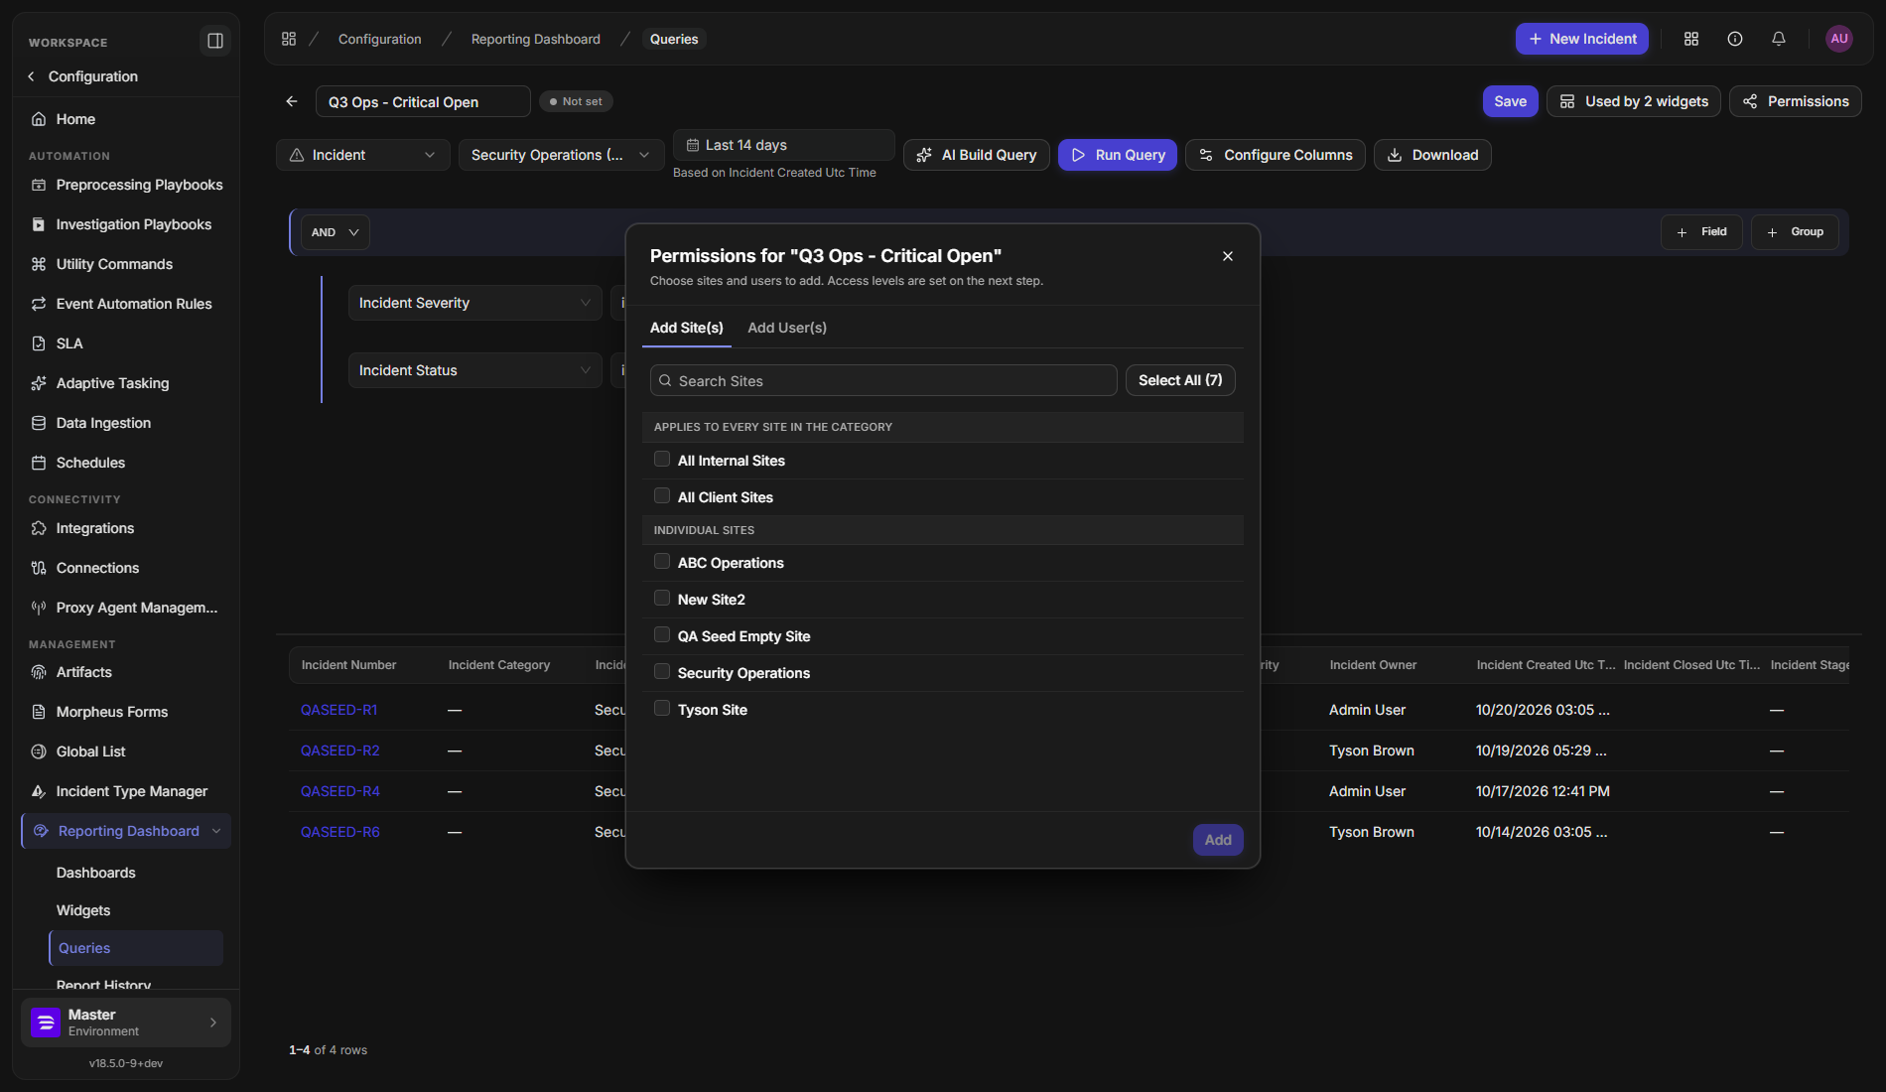Open the info circle icon in top bar
Image resolution: width=1886 pixels, height=1092 pixels.
(1735, 39)
